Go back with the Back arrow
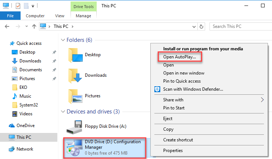Screen dimensions: 272x159 7,26
